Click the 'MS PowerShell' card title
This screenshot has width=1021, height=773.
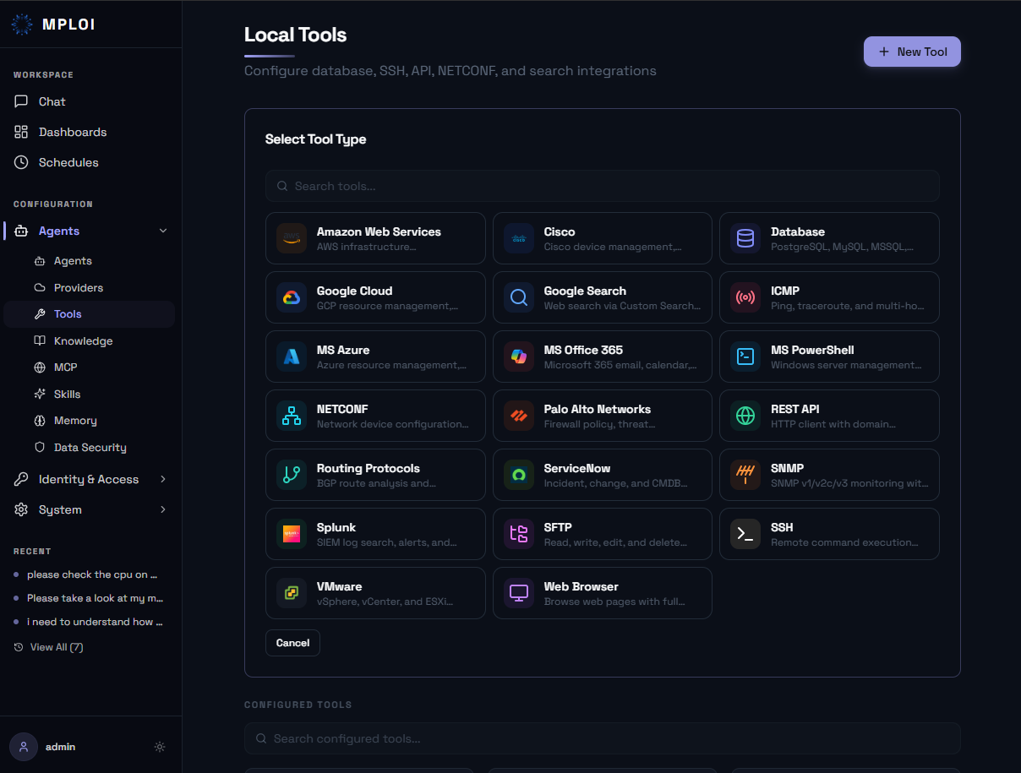[812, 350]
